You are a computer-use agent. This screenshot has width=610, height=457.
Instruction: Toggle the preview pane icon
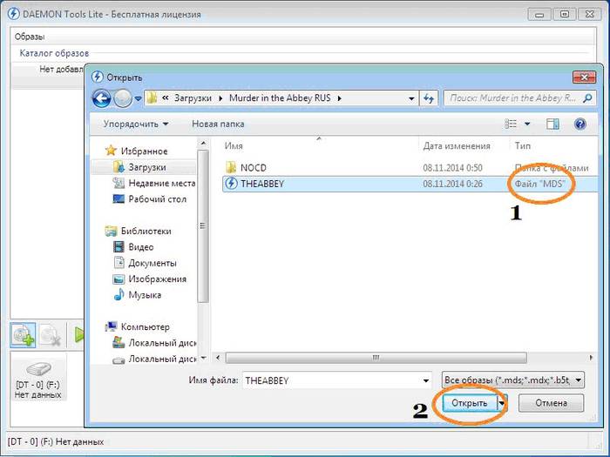[552, 124]
